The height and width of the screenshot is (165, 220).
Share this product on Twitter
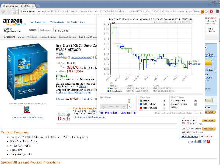tap(205, 142)
